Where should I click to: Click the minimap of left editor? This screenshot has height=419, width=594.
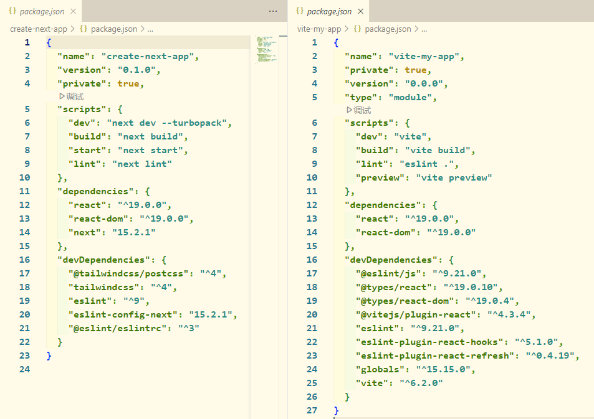pos(267,49)
